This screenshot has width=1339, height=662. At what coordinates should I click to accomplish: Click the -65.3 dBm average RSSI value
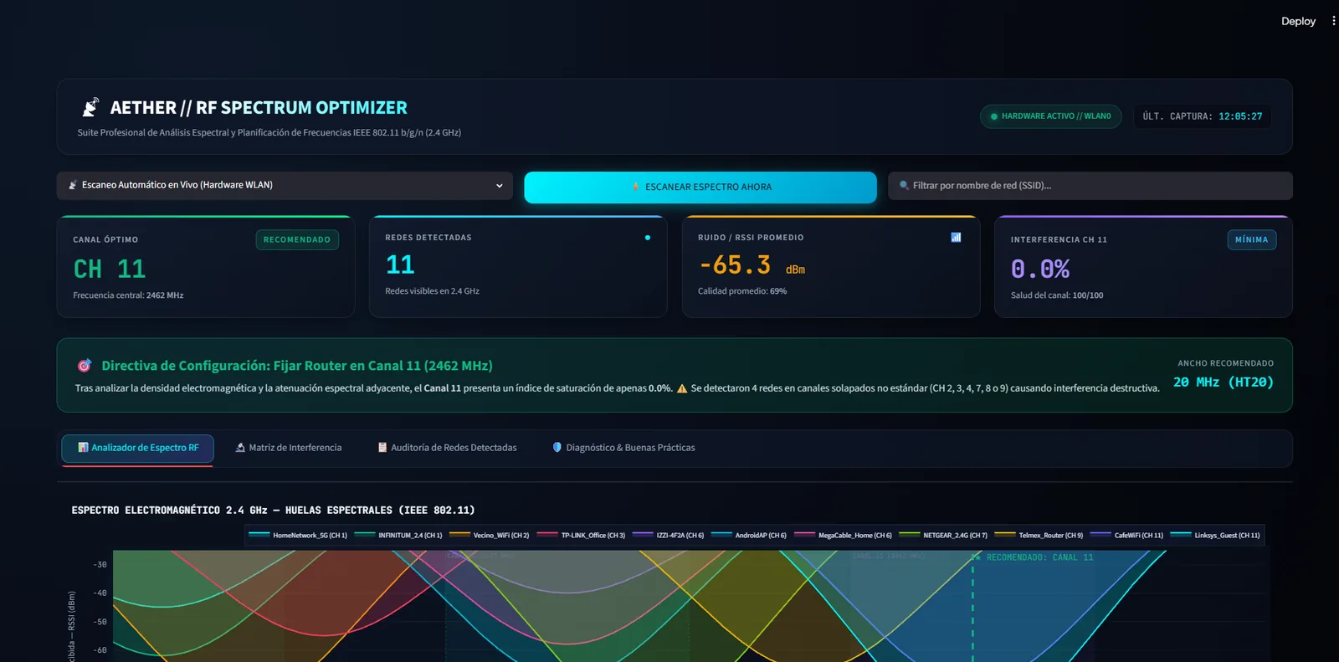pyautogui.click(x=752, y=265)
